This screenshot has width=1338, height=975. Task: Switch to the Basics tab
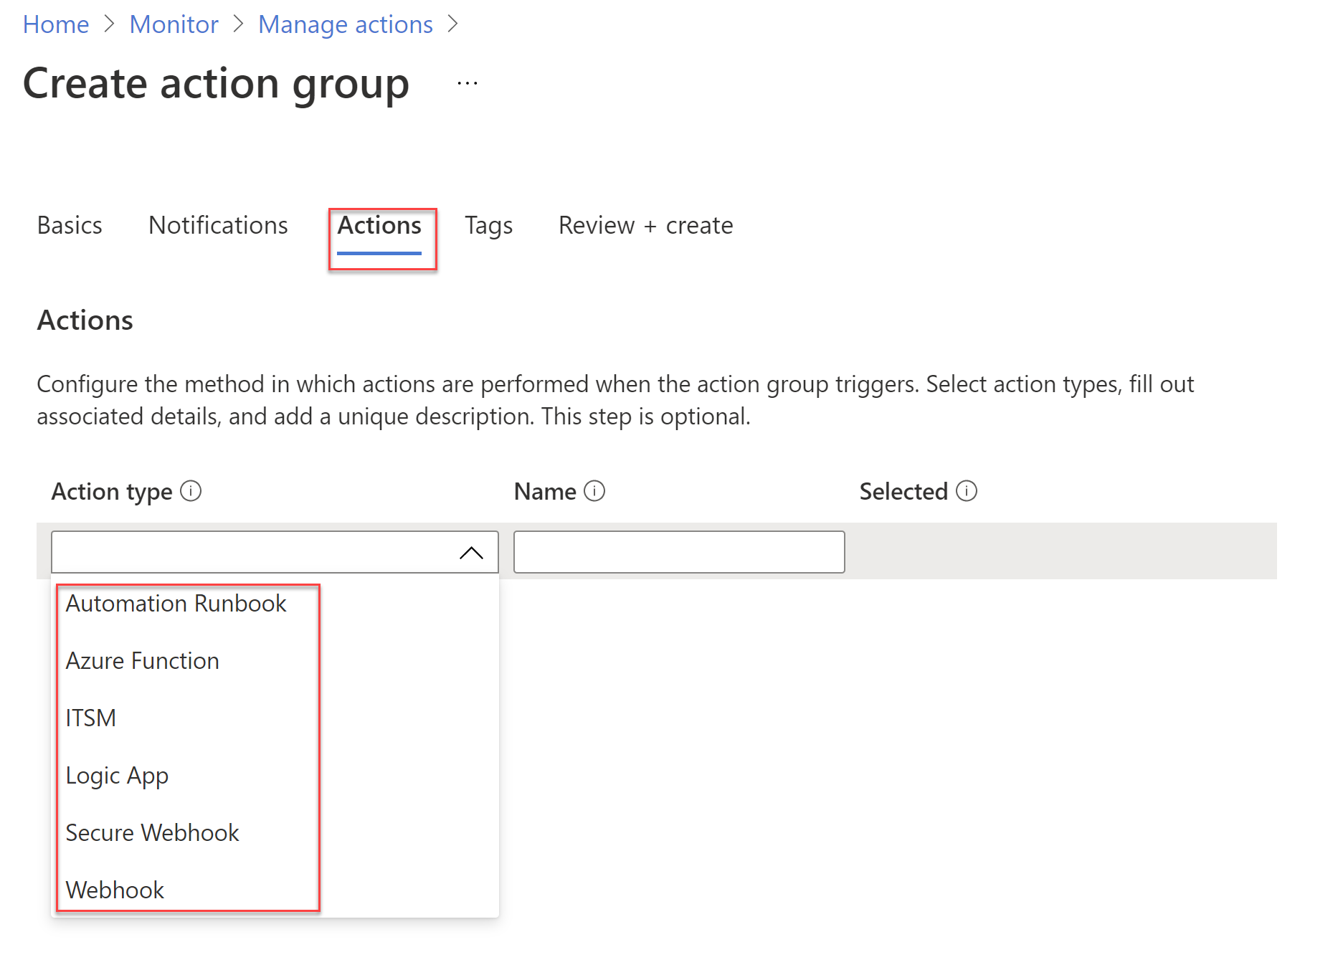(70, 225)
